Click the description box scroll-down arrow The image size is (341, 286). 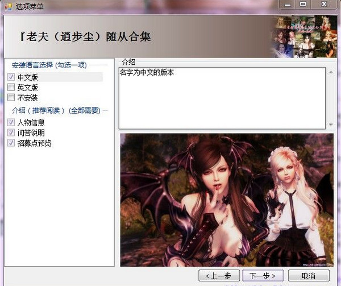tap(331, 125)
